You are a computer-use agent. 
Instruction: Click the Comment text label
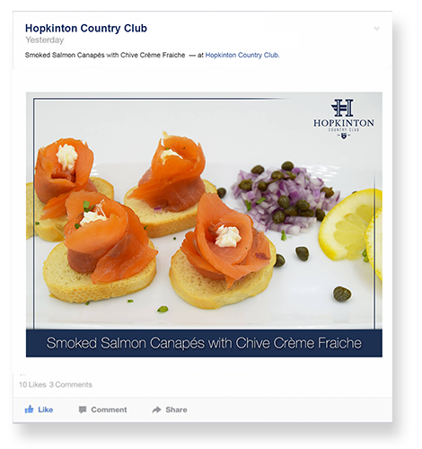click(109, 409)
